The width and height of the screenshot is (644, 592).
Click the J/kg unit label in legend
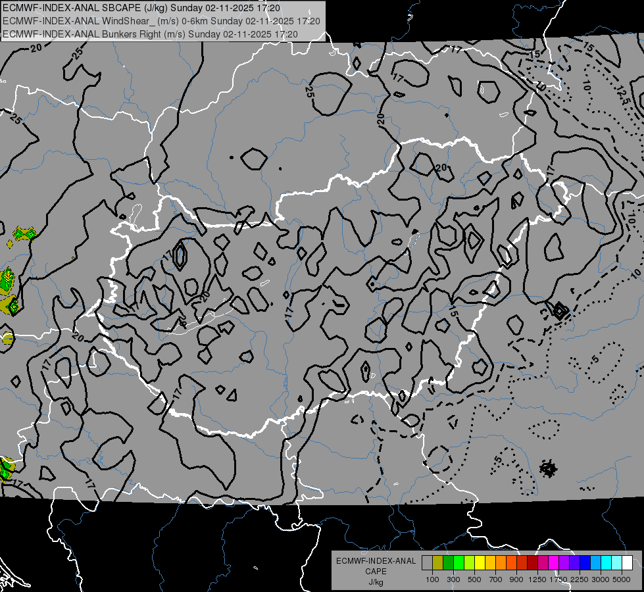tap(376, 582)
